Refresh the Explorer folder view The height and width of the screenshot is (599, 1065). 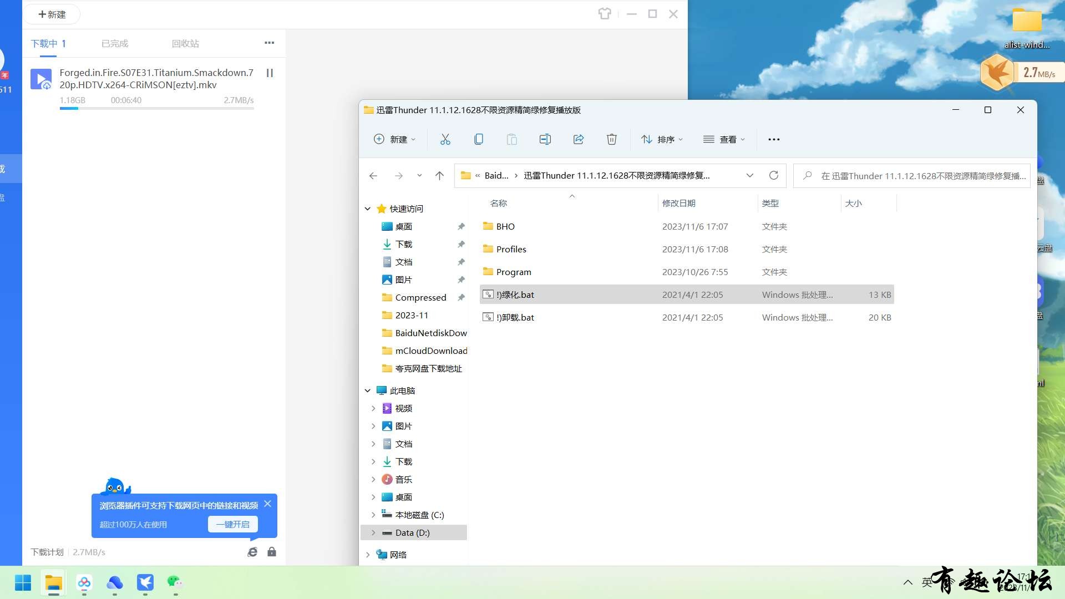coord(774,176)
